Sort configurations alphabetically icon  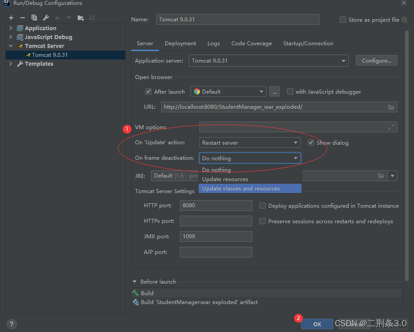(92, 18)
